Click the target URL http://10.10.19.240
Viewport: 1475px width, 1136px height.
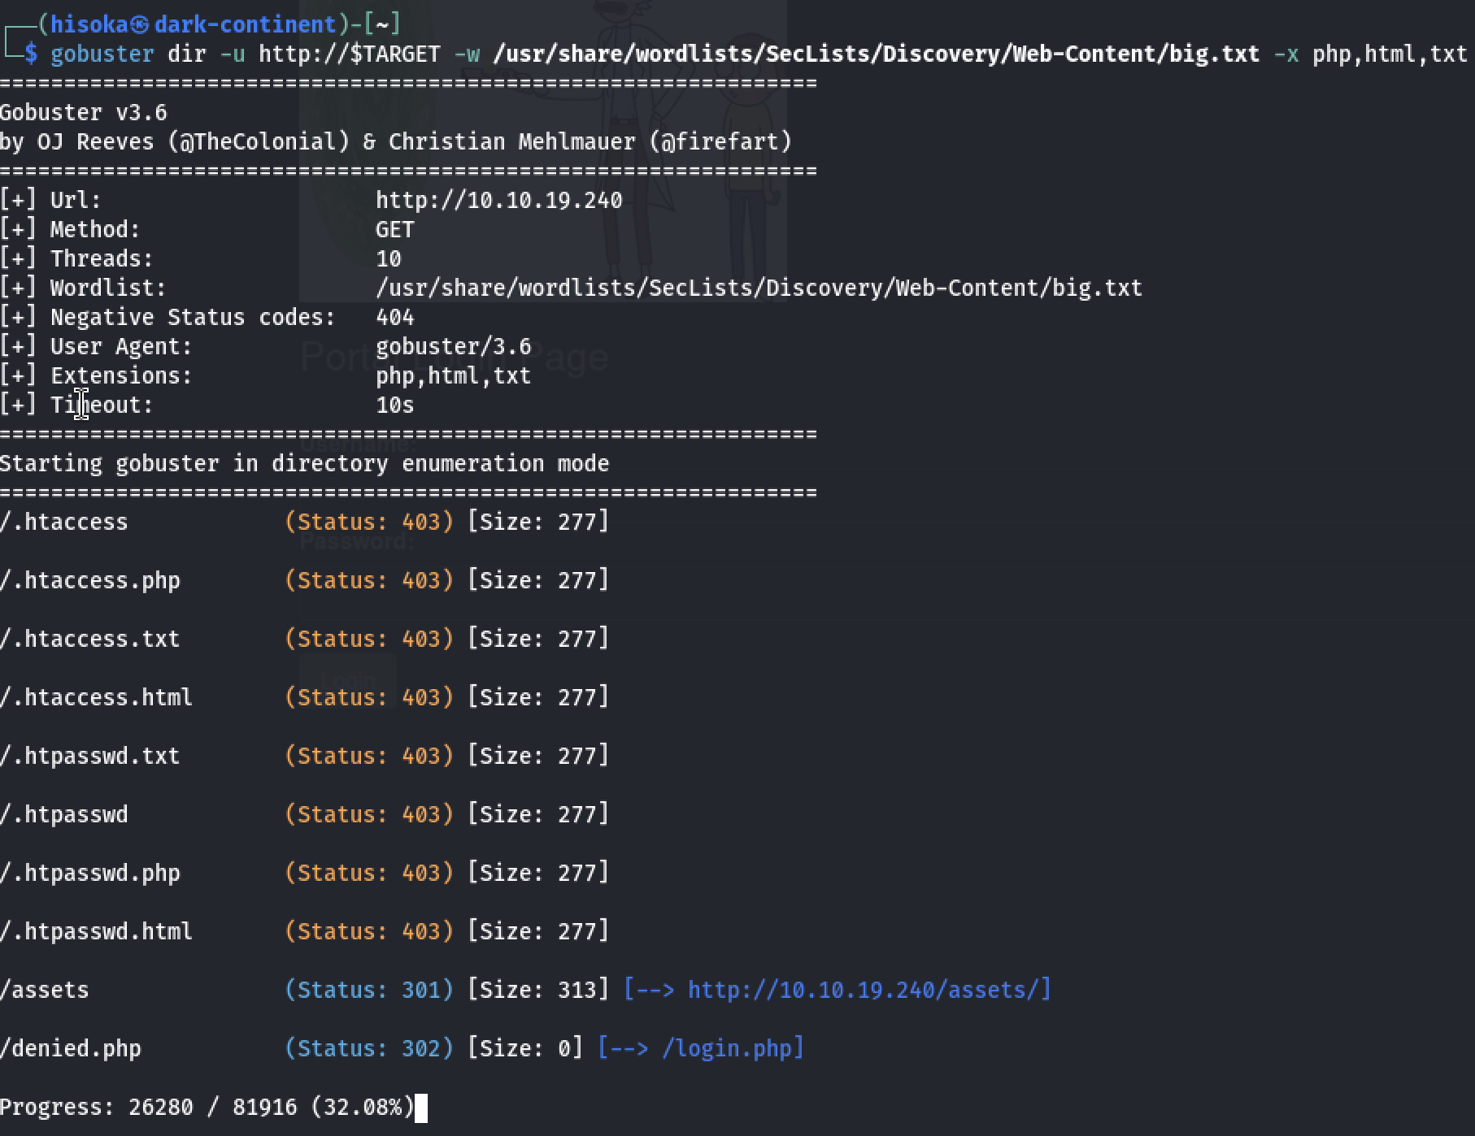click(x=498, y=199)
